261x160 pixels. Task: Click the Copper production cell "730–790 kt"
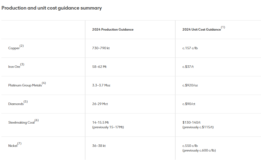click(101, 48)
